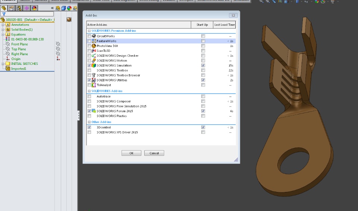
Task: Uncheck the 3Dcontrol active checkbox
Action: click(89, 127)
